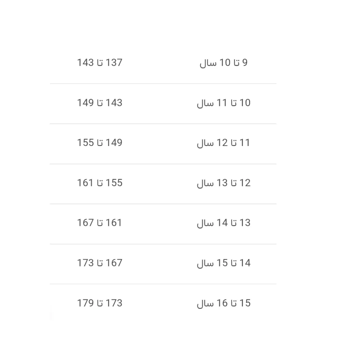
Task: Select the "167 تا 173" height cell
Action: tap(100, 263)
